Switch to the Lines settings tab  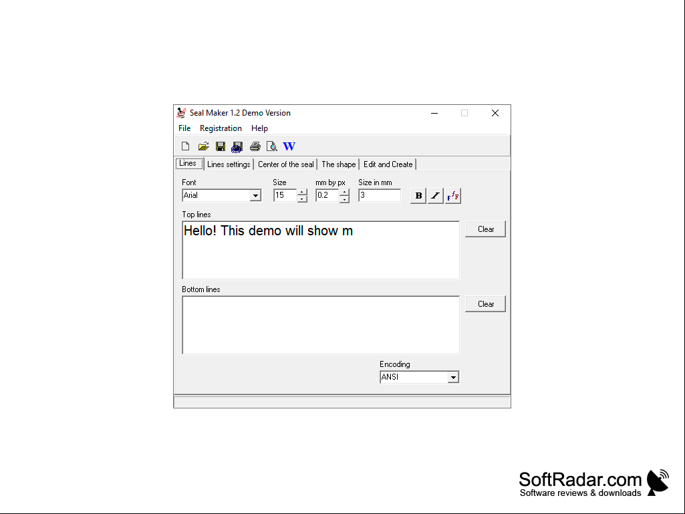tap(229, 164)
